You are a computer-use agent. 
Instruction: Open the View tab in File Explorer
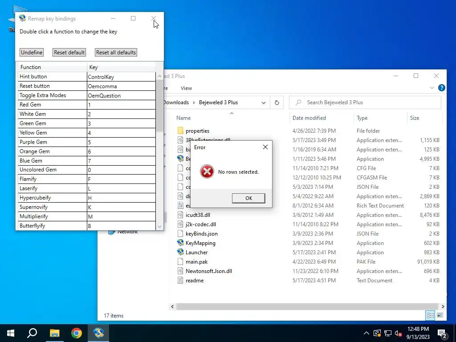[186, 88]
